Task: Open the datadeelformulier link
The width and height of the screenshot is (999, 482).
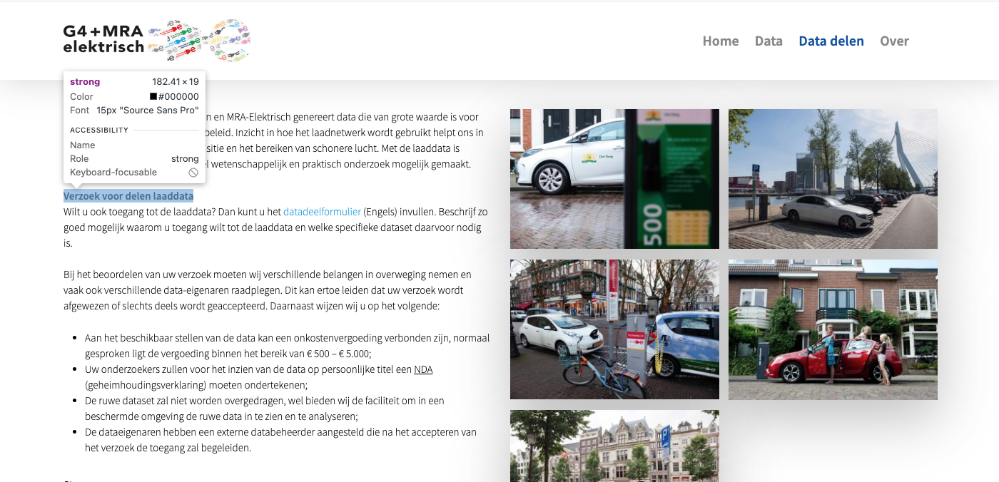Action: 322,212
